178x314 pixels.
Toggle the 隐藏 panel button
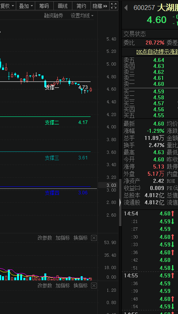click(100, 6)
